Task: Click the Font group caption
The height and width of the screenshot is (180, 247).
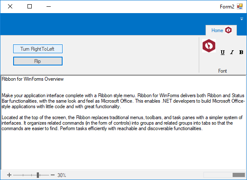Action: 222,71
